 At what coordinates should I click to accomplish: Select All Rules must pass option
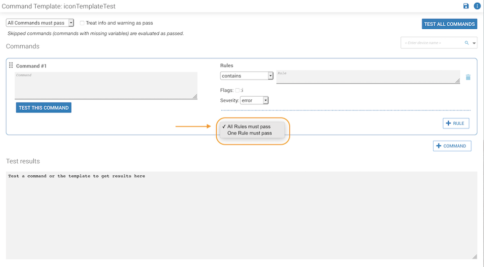[249, 126]
